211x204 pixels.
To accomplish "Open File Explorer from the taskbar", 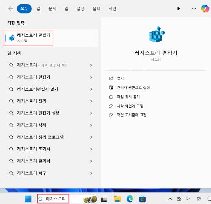I will point(117,199).
